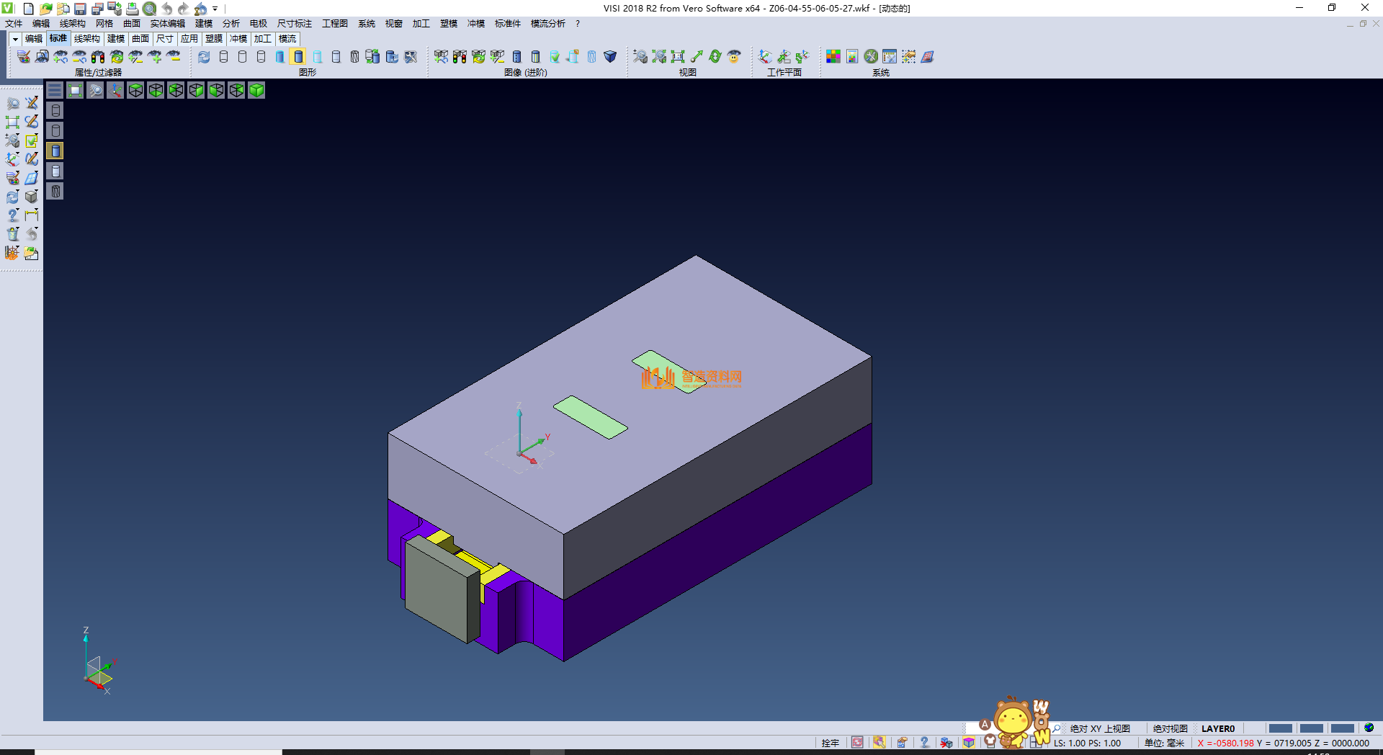This screenshot has width=1383, height=755.
Task: Open system settings via the wrench icon in 系统 group
Action: coord(871,56)
